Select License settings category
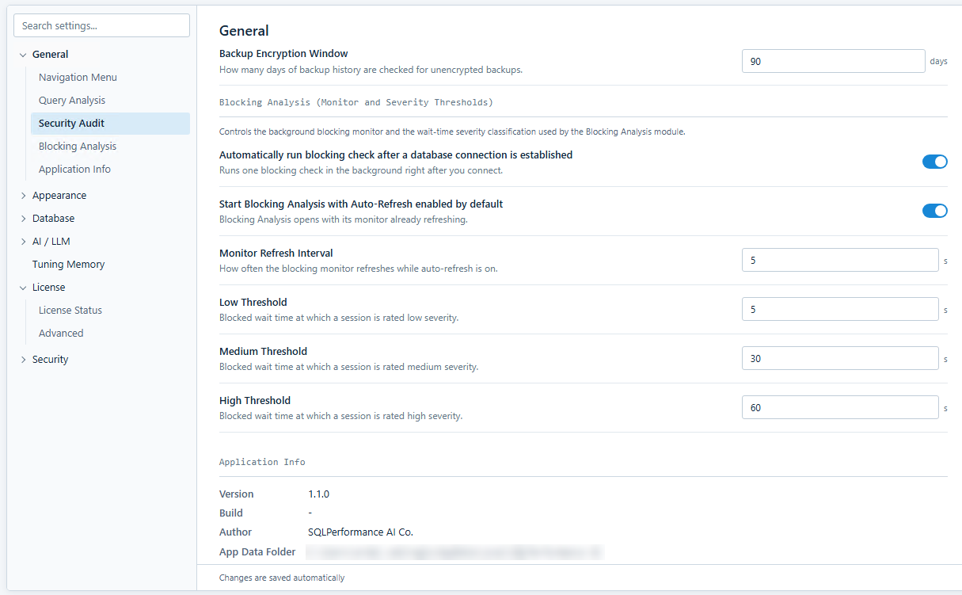The height and width of the screenshot is (595, 962). coord(48,288)
